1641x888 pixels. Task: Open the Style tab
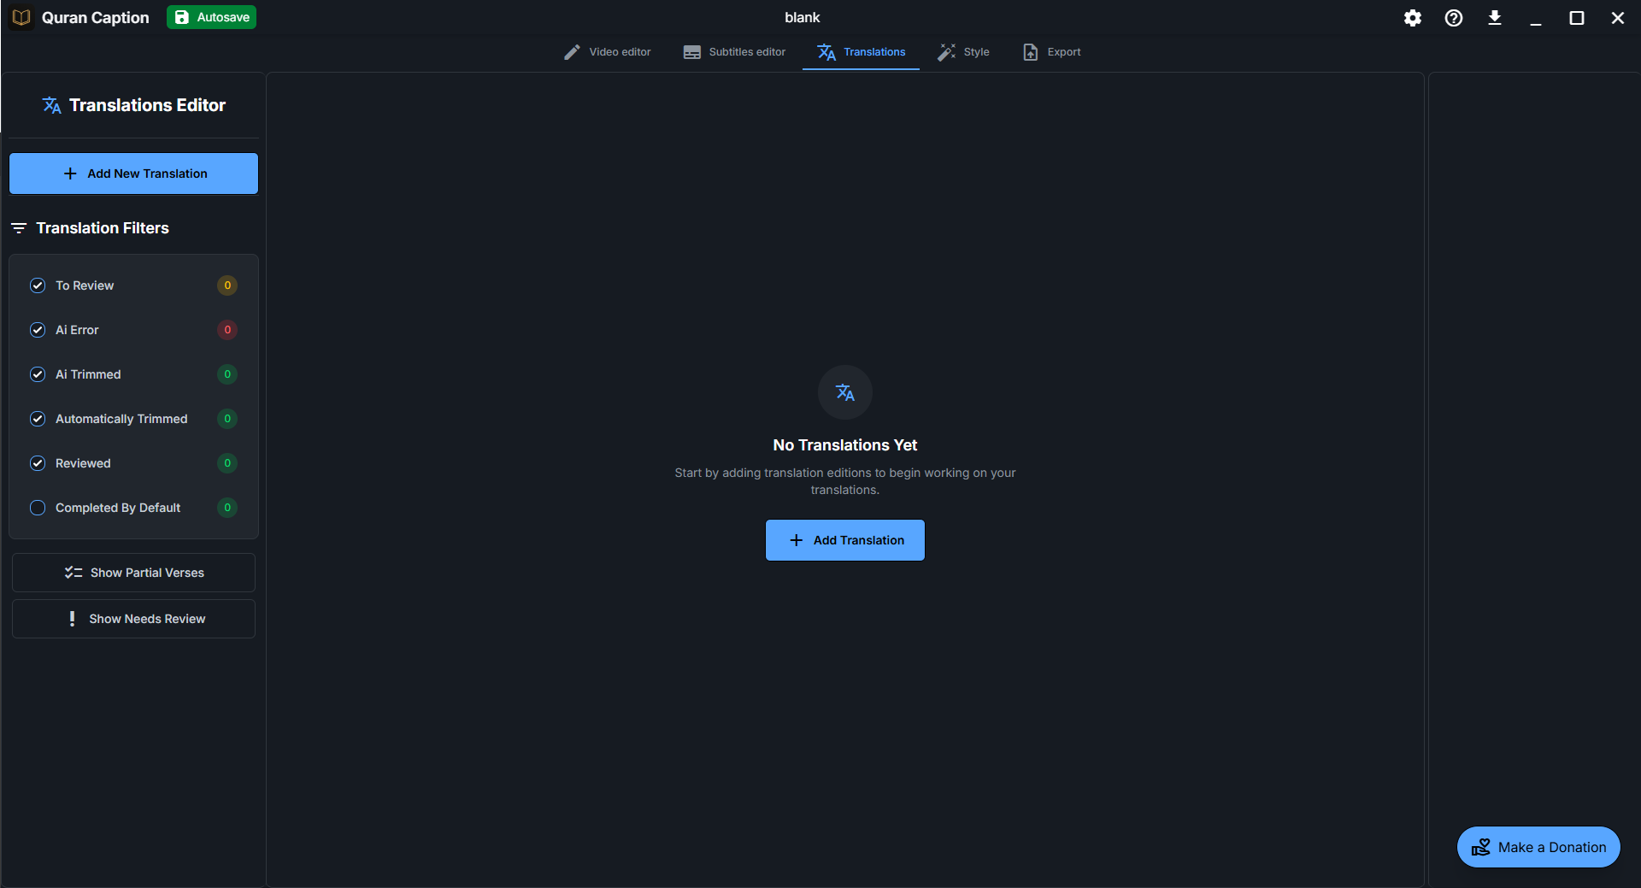(963, 52)
